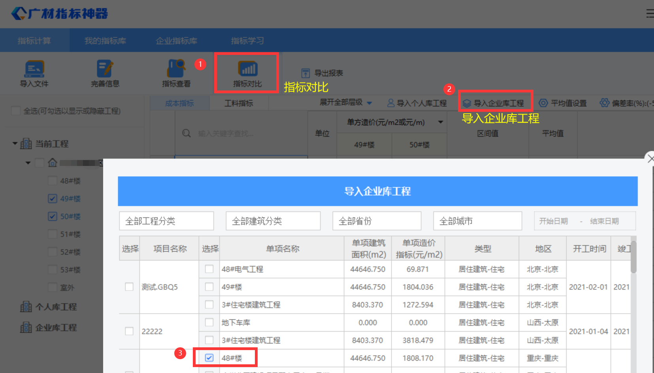Open the 平均值设置 settings icon
The width and height of the screenshot is (654, 373).
coord(543,103)
